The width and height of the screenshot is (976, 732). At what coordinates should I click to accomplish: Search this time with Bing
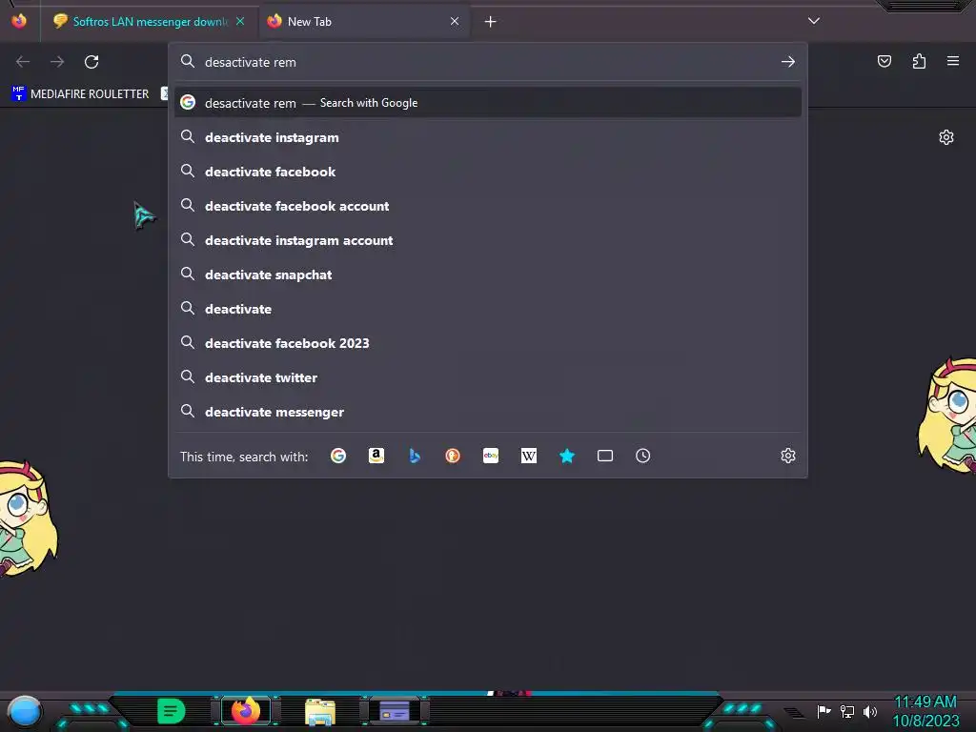tap(415, 457)
